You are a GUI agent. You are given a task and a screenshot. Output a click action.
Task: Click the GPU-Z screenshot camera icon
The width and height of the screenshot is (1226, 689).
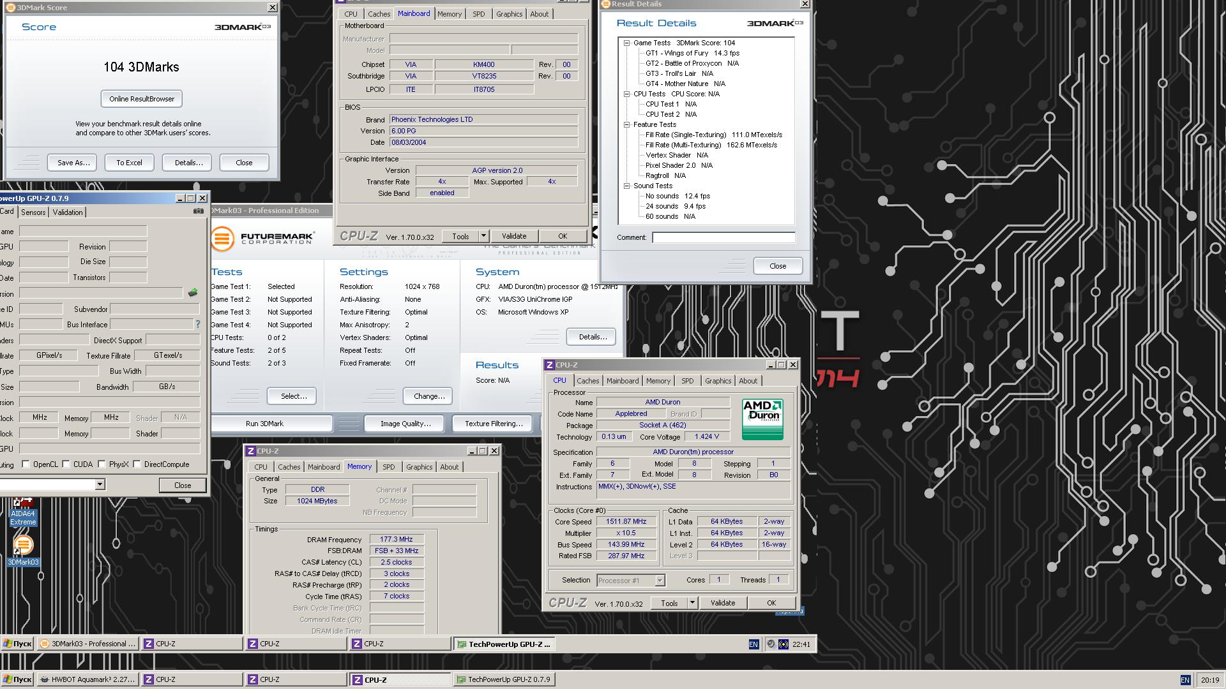pos(199,211)
